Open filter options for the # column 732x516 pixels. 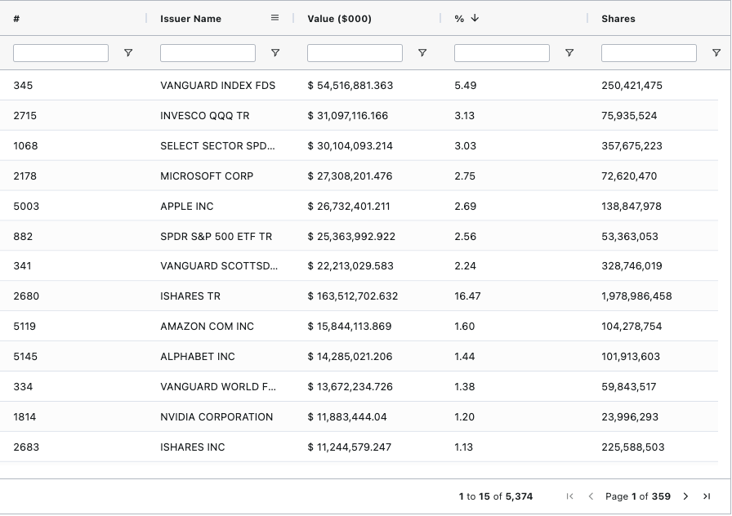(x=128, y=53)
